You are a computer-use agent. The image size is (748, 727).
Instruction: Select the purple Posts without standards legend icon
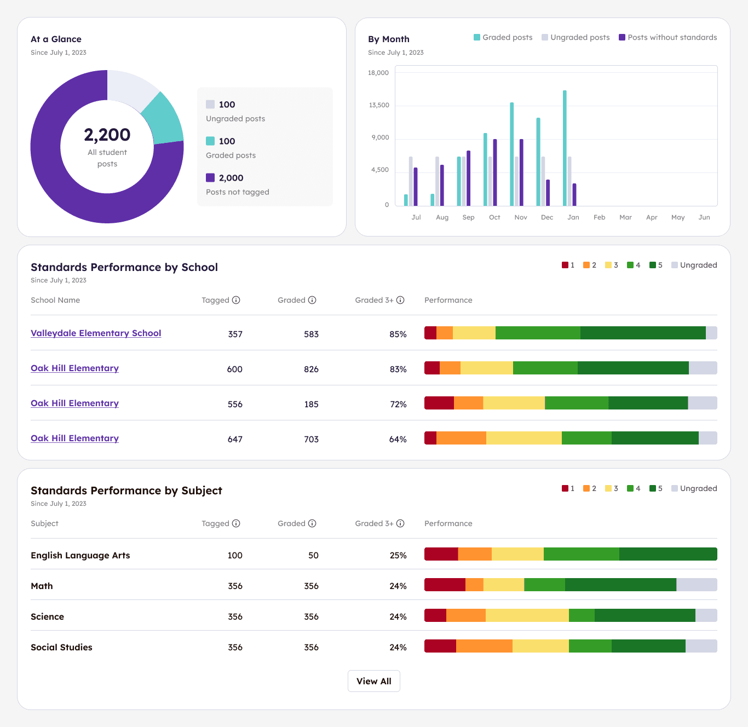coord(621,37)
